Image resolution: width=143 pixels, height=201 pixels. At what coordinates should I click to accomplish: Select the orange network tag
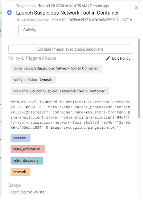tap(20, 172)
